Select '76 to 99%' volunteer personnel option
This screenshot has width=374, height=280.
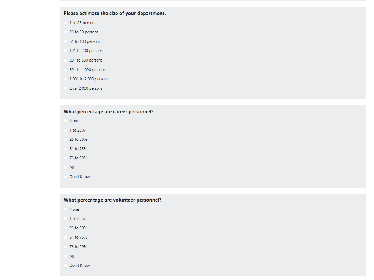click(66, 247)
